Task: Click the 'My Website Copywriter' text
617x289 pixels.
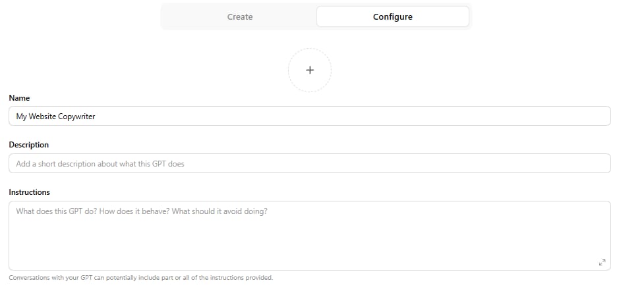Action: pos(56,117)
